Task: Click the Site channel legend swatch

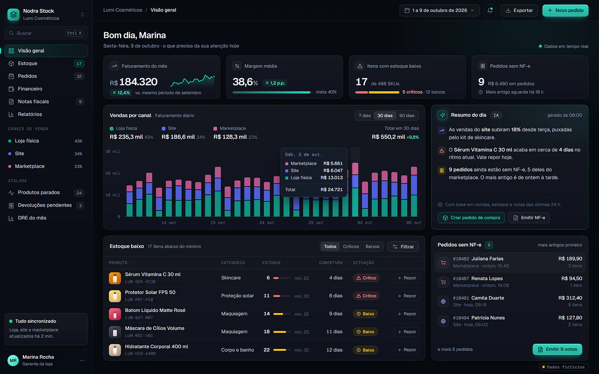Action: [164, 129]
